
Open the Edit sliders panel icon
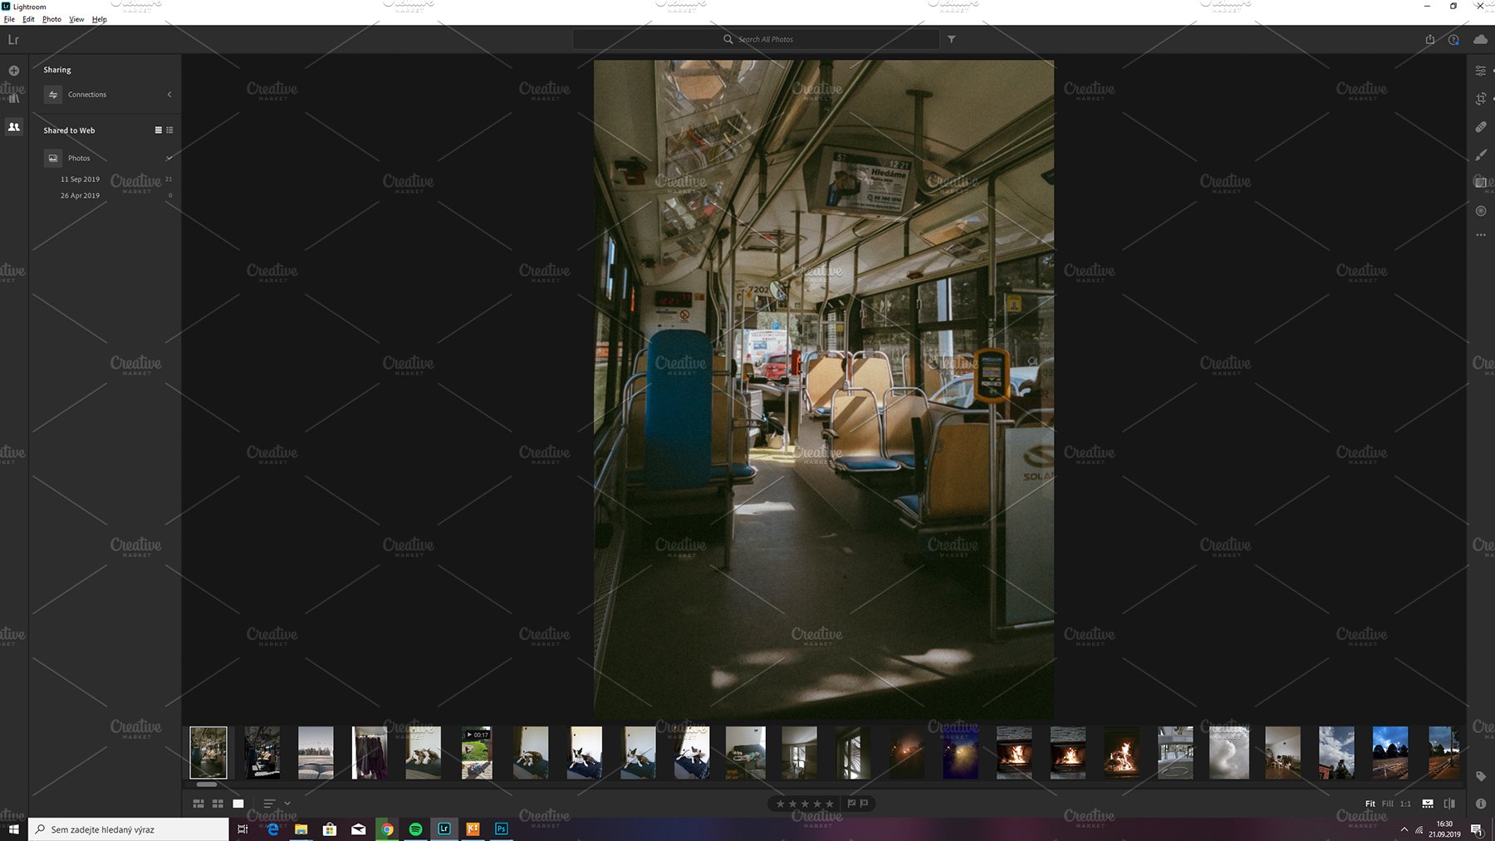pos(1481,71)
